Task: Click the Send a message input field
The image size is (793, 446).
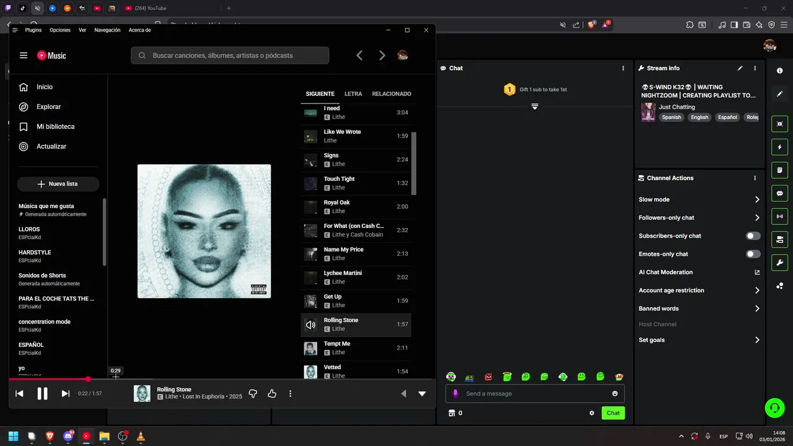Action: 535,393
